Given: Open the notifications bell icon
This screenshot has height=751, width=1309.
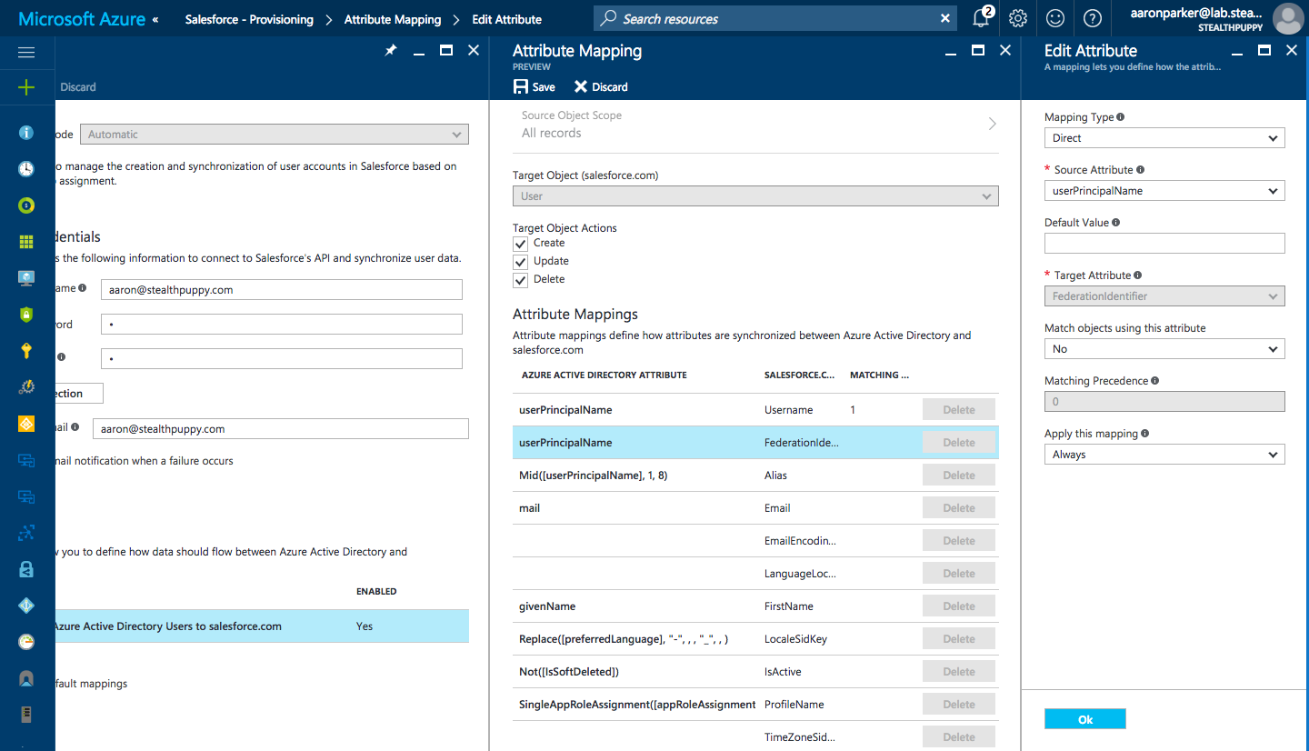Looking at the screenshot, I should coord(982,18).
